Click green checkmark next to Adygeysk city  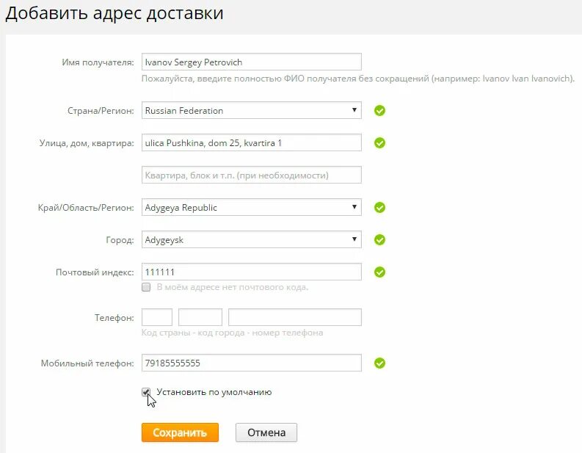coord(379,240)
